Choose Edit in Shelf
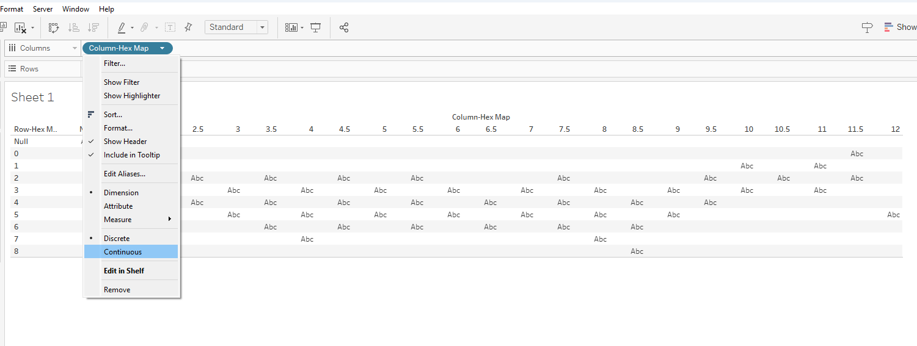The image size is (917, 346). pyautogui.click(x=131, y=271)
